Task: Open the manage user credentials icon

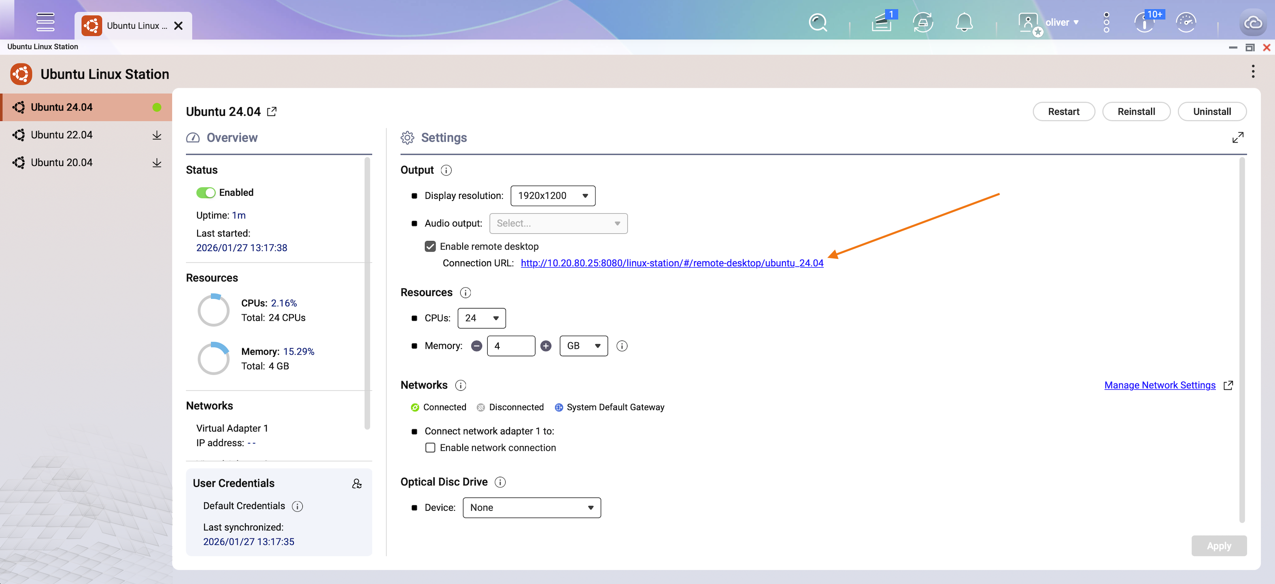Action: click(357, 484)
